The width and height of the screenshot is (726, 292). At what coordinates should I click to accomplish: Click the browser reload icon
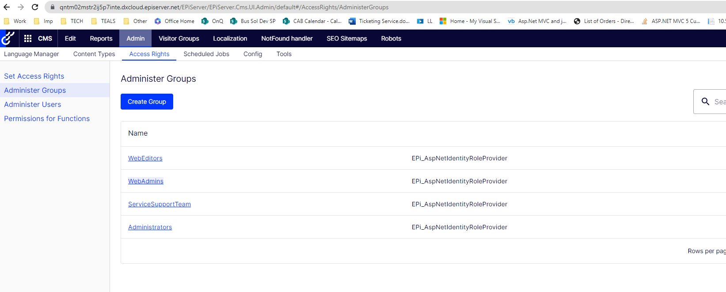point(35,7)
